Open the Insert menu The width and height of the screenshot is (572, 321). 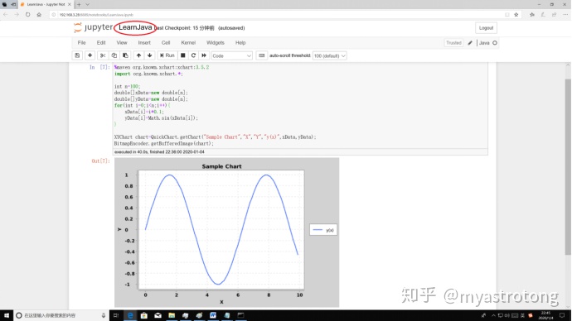[x=144, y=42]
